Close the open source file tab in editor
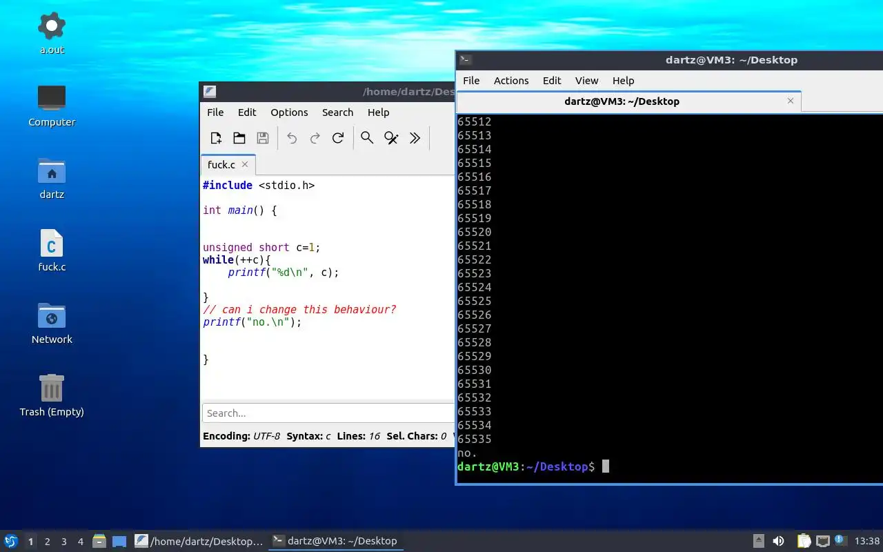Screen dimensions: 883x552 [244, 164]
